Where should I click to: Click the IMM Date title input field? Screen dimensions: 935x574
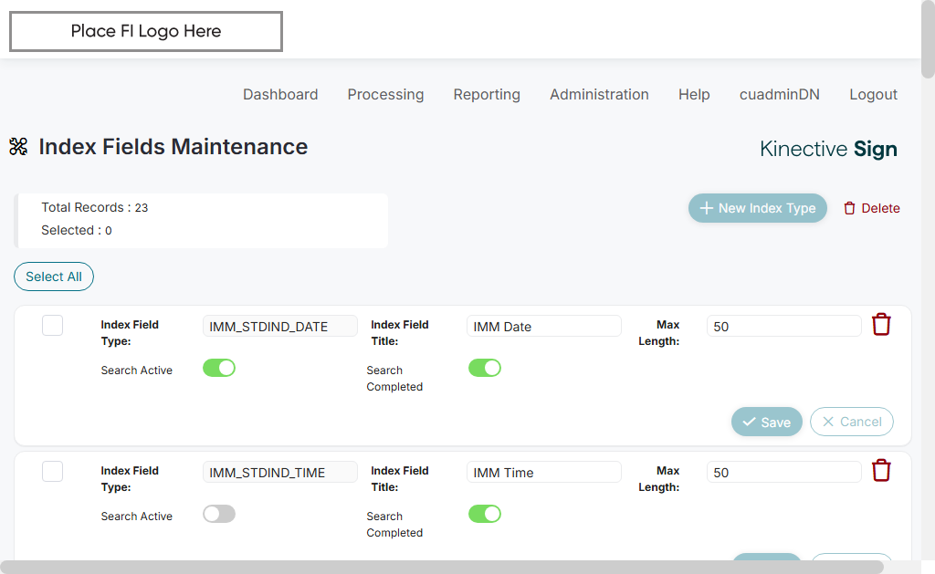[x=543, y=327]
